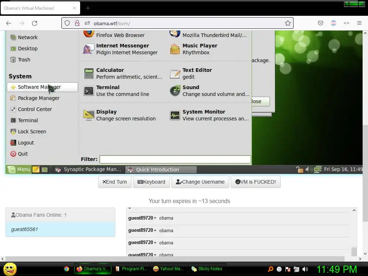Switch to Yahoo! Messenger taskbar item
Screen dimensions: 368x276
pos(170,269)
